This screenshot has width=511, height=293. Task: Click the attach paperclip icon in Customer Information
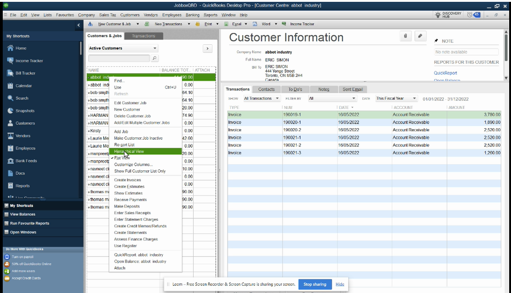pyautogui.click(x=405, y=36)
